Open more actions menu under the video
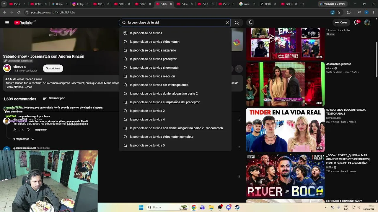 (x=239, y=69)
